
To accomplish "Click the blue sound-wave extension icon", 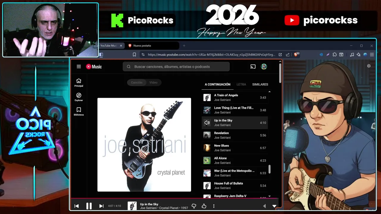I will click(x=321, y=55).
